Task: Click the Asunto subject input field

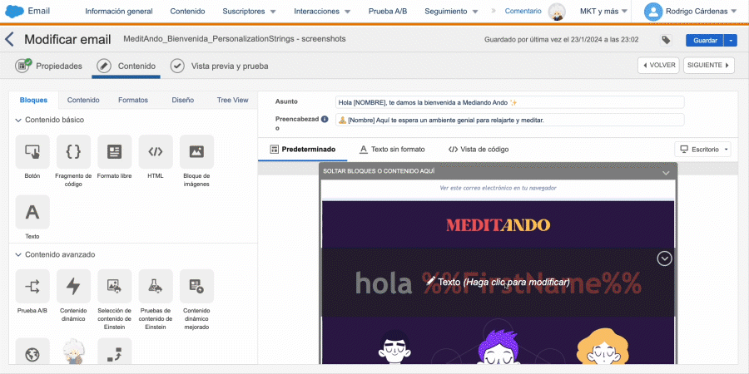Action: (509, 102)
